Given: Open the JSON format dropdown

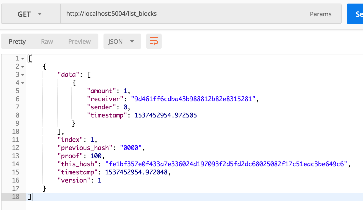Looking at the screenshot, I should pos(122,41).
